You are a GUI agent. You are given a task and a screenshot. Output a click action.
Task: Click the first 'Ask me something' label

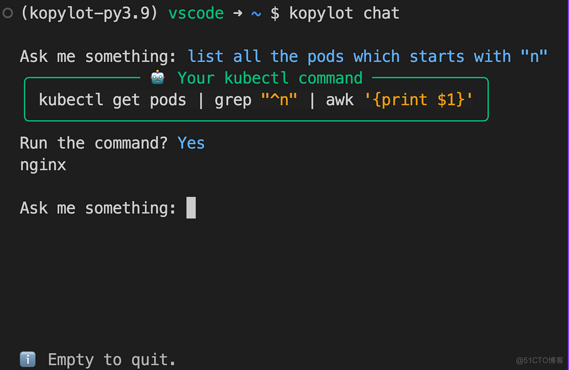click(98, 57)
